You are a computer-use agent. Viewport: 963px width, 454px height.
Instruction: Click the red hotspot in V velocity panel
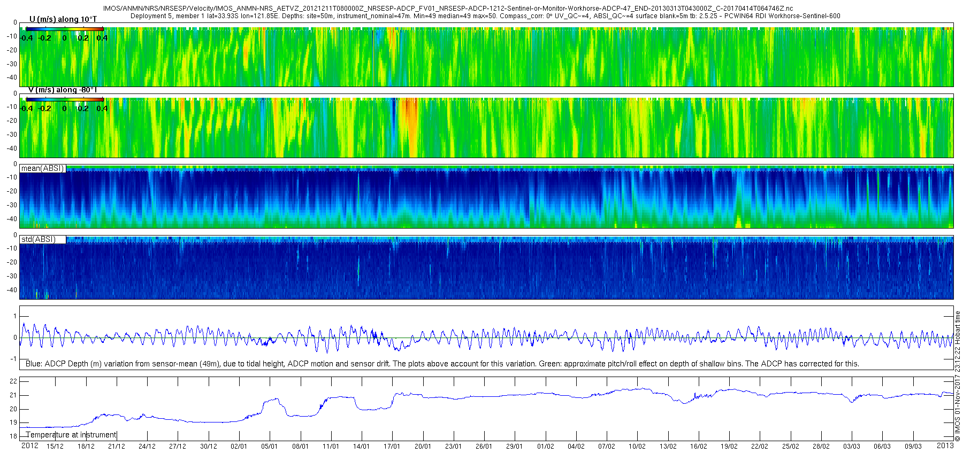(410, 115)
